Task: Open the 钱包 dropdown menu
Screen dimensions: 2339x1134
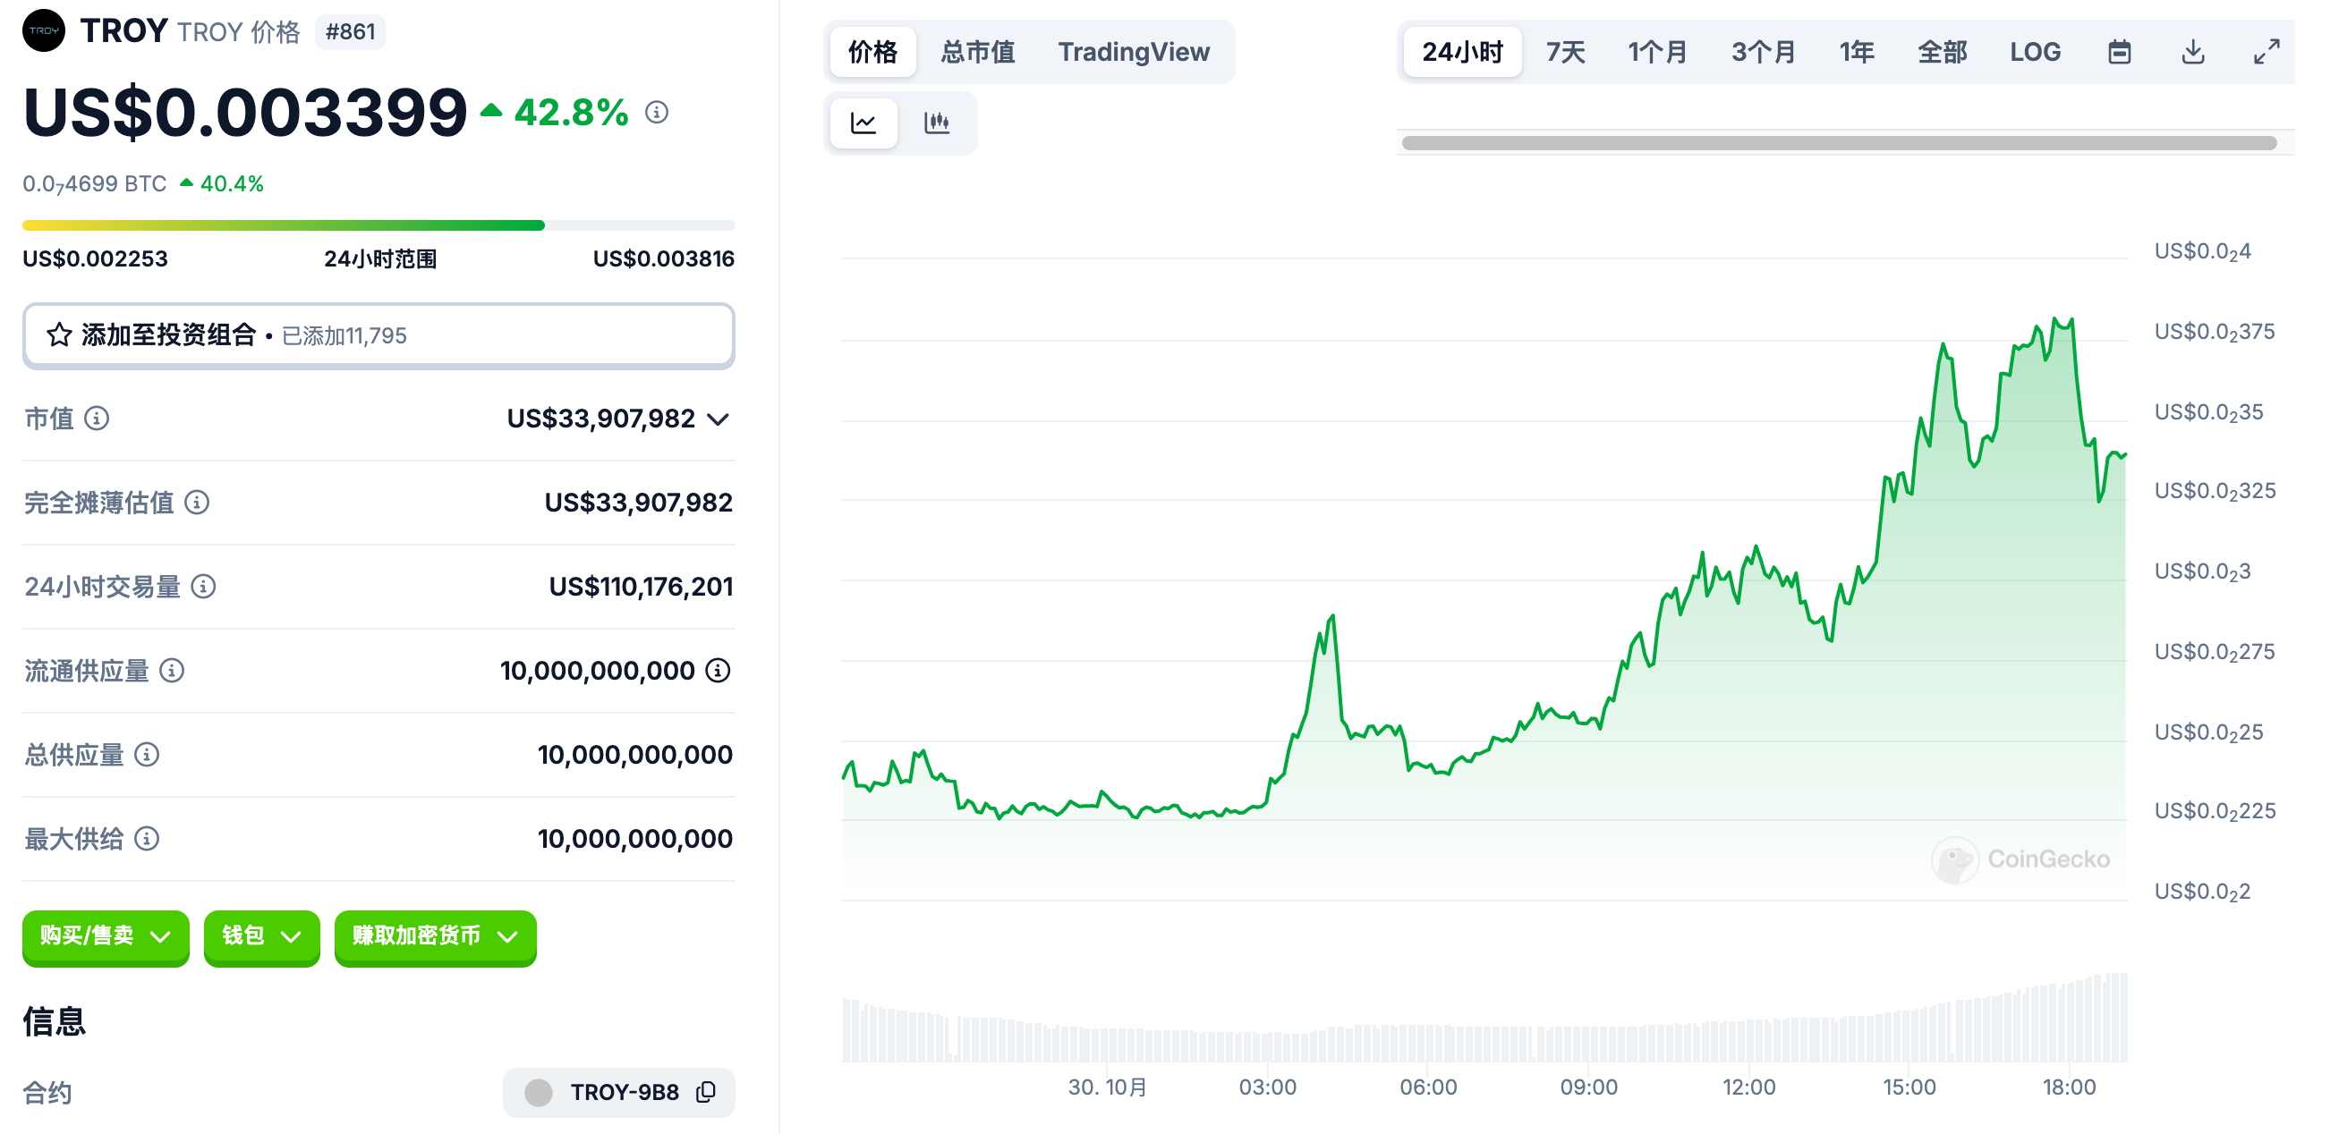Action: tap(260, 935)
